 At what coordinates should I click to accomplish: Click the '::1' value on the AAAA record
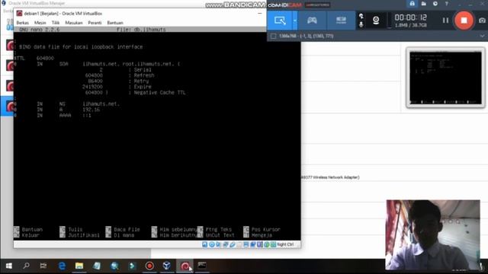tap(87, 115)
